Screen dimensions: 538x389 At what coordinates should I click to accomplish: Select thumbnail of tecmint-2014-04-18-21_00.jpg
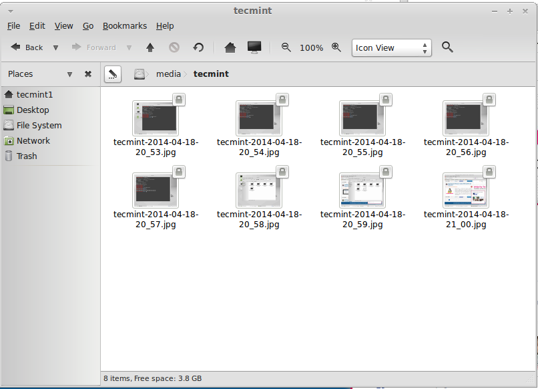click(x=466, y=190)
